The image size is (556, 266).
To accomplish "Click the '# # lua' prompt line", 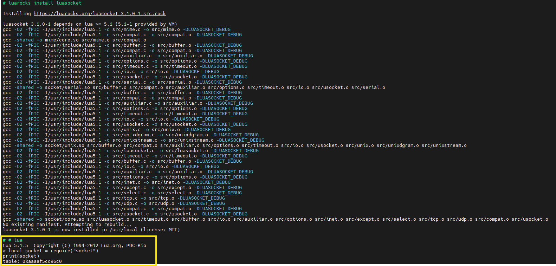I will click(13, 240).
